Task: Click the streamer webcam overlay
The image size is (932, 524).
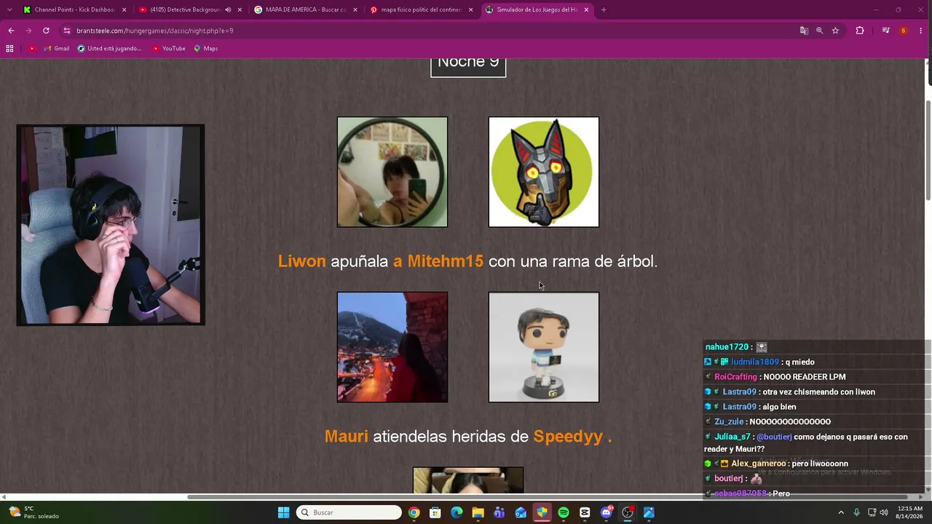Action: 111,225
